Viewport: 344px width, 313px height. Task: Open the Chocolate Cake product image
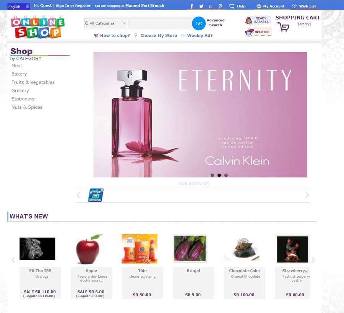pos(242,249)
